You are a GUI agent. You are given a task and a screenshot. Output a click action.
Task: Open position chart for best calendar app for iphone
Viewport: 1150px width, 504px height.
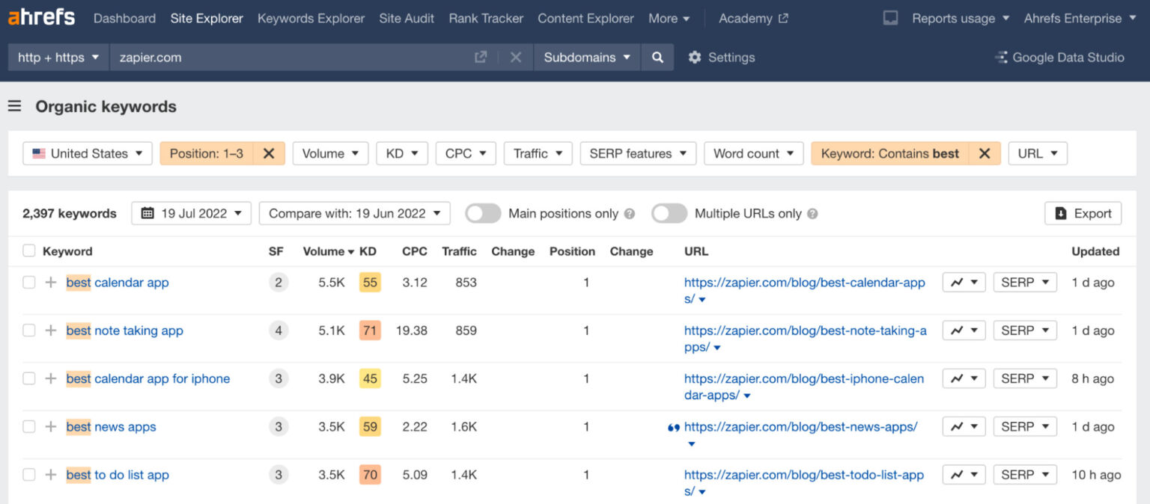(964, 378)
